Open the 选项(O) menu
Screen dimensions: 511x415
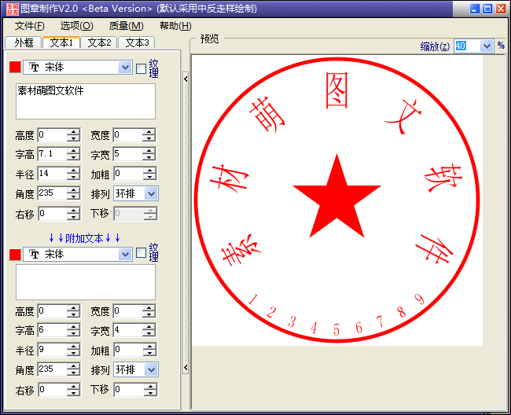[x=76, y=26]
